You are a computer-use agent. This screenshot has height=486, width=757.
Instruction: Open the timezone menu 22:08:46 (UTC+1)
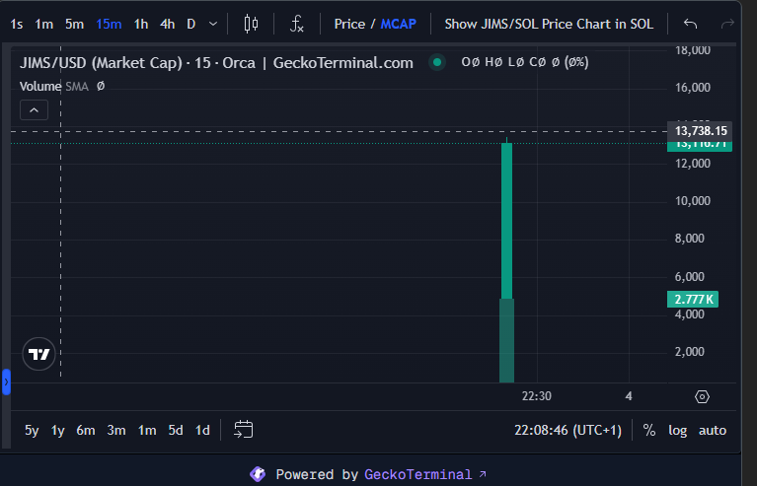pos(568,430)
